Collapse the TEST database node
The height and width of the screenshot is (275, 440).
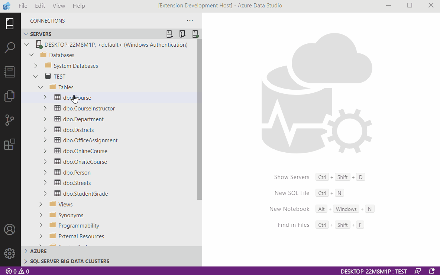pyautogui.click(x=36, y=76)
